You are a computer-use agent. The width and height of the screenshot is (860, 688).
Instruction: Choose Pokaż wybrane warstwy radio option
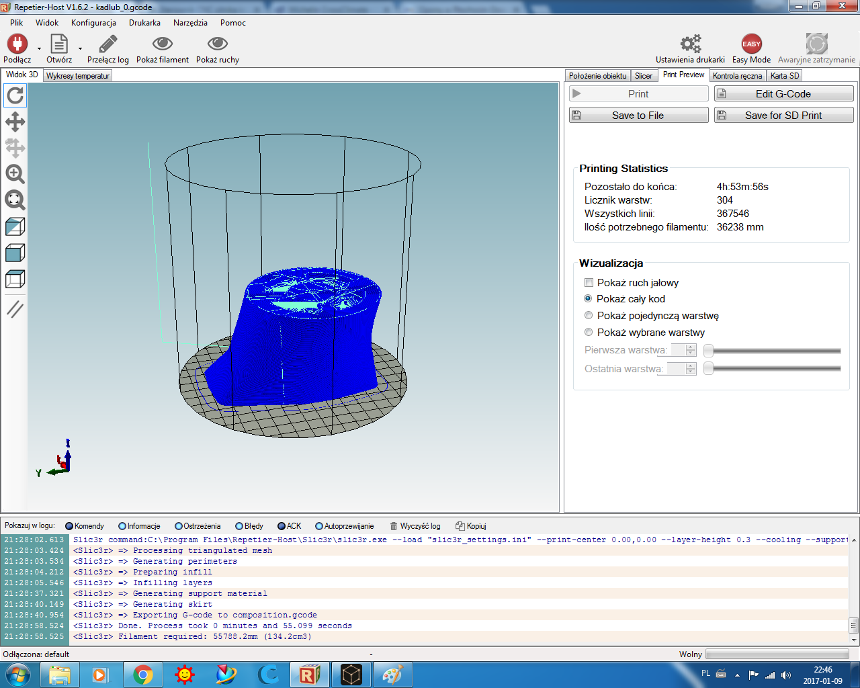(x=589, y=333)
